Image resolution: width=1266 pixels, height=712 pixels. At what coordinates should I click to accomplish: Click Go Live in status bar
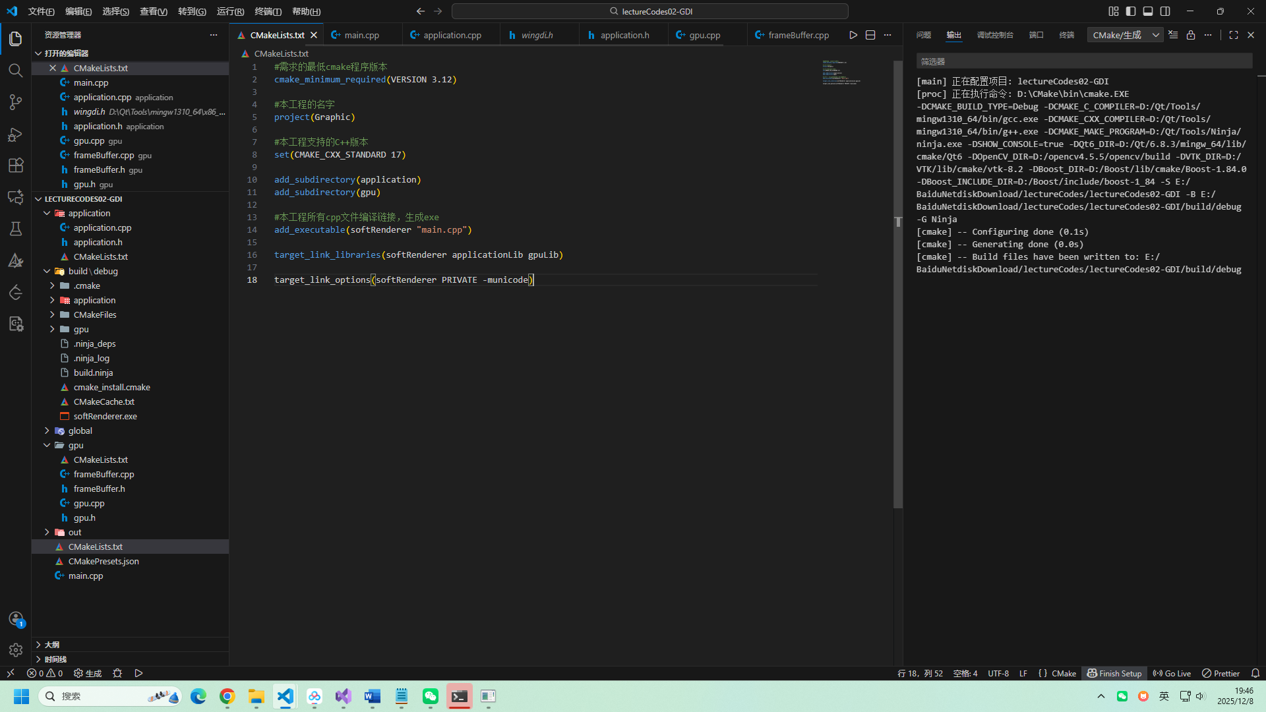(1172, 673)
